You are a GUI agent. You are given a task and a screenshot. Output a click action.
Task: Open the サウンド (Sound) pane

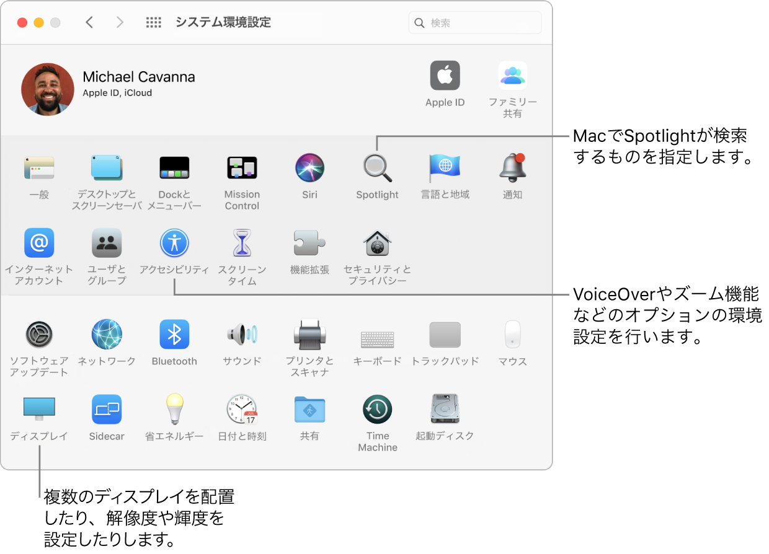(242, 335)
